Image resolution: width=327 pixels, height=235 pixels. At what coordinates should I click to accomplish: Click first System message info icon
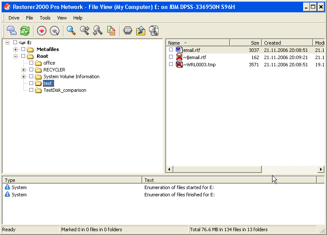click(7, 187)
